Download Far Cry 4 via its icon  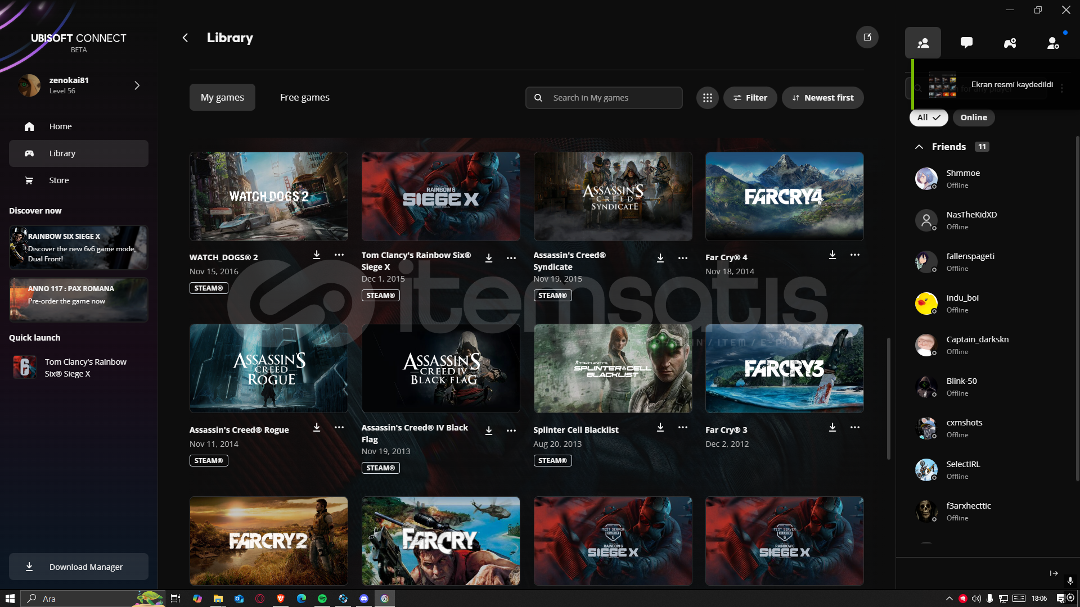(x=832, y=255)
